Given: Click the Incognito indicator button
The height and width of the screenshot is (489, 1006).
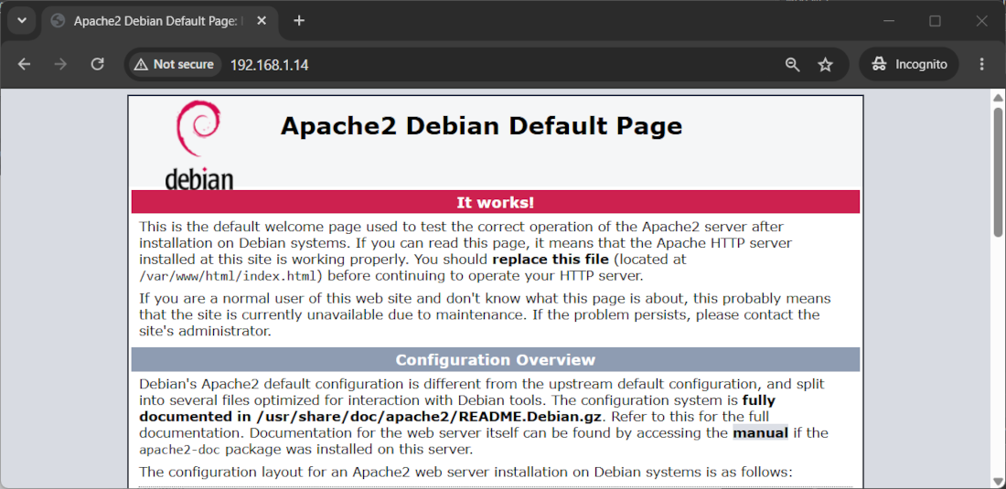Looking at the screenshot, I should (908, 64).
